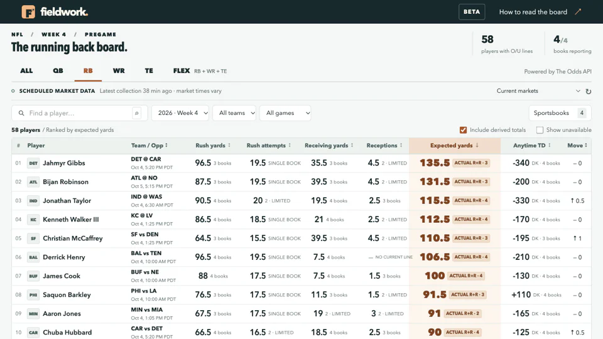Click ACTUAL R+R · 2 tag for Aaron Jones

[x=463, y=314]
